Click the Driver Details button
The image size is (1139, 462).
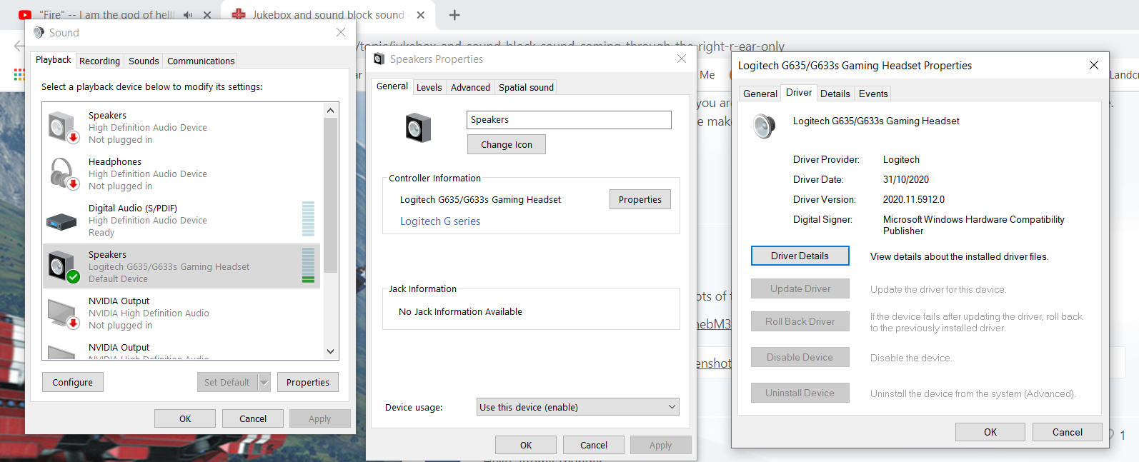tap(800, 256)
